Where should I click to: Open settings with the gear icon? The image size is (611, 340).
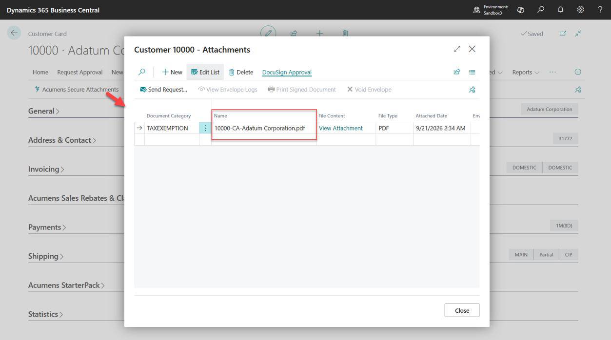click(x=580, y=10)
